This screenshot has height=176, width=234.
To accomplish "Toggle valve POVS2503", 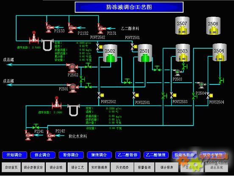I will [x=173, y=95].
